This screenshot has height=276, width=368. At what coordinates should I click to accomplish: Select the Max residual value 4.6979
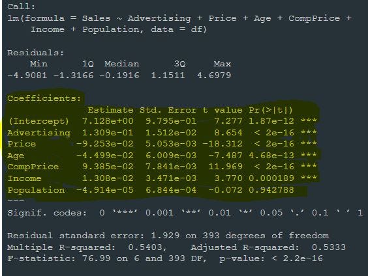point(214,76)
